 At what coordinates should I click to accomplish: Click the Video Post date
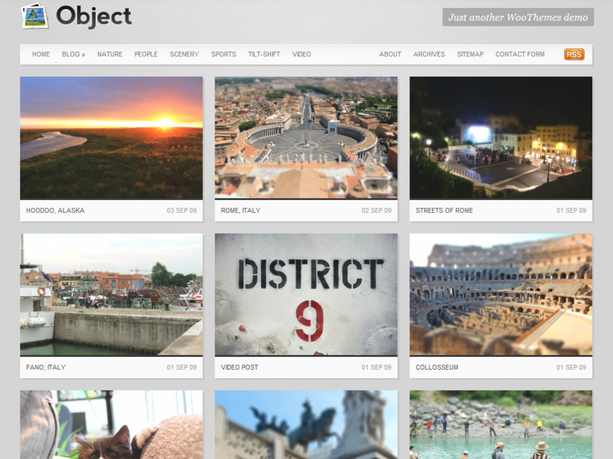[376, 367]
